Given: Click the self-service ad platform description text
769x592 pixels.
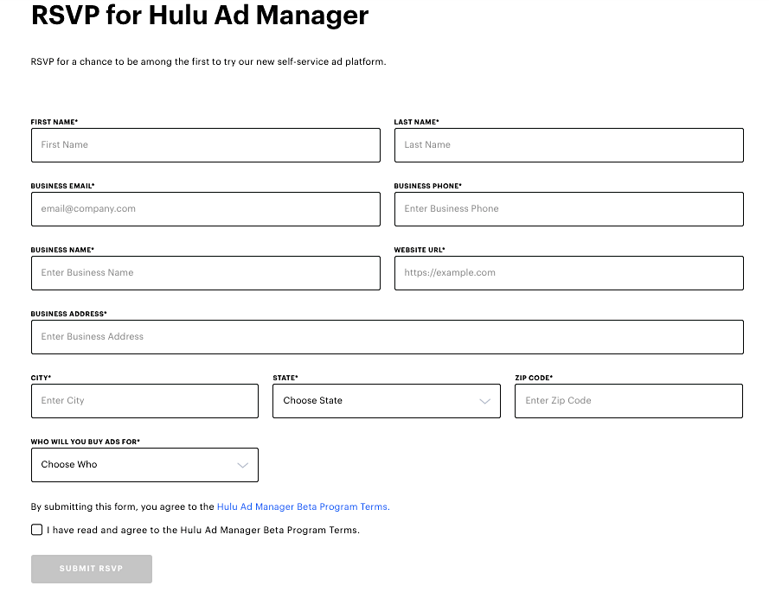Looking at the screenshot, I should 208,61.
